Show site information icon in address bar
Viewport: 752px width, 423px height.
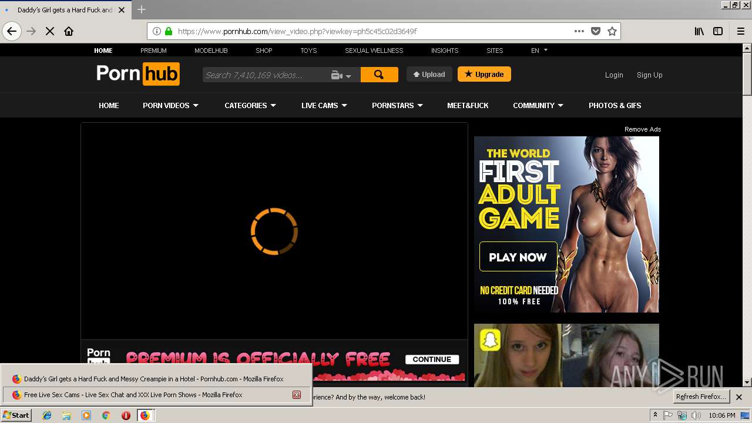click(x=157, y=31)
